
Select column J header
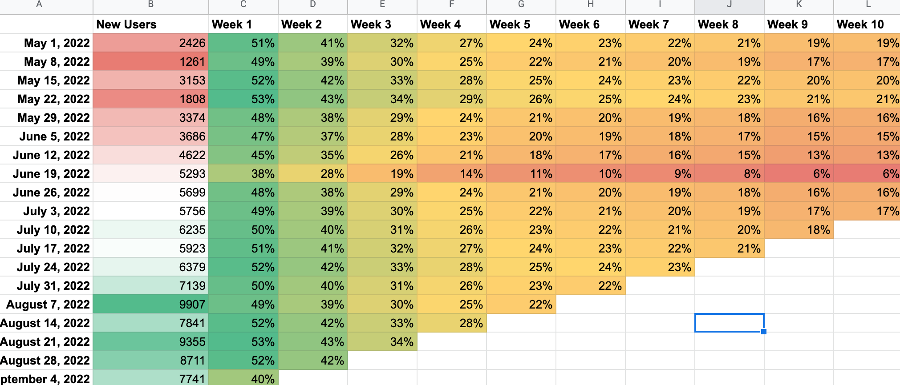(729, 5)
